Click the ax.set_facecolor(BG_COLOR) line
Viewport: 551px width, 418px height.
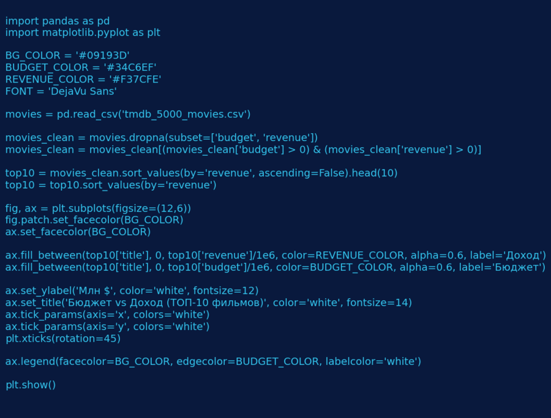pyautogui.click(x=78, y=232)
